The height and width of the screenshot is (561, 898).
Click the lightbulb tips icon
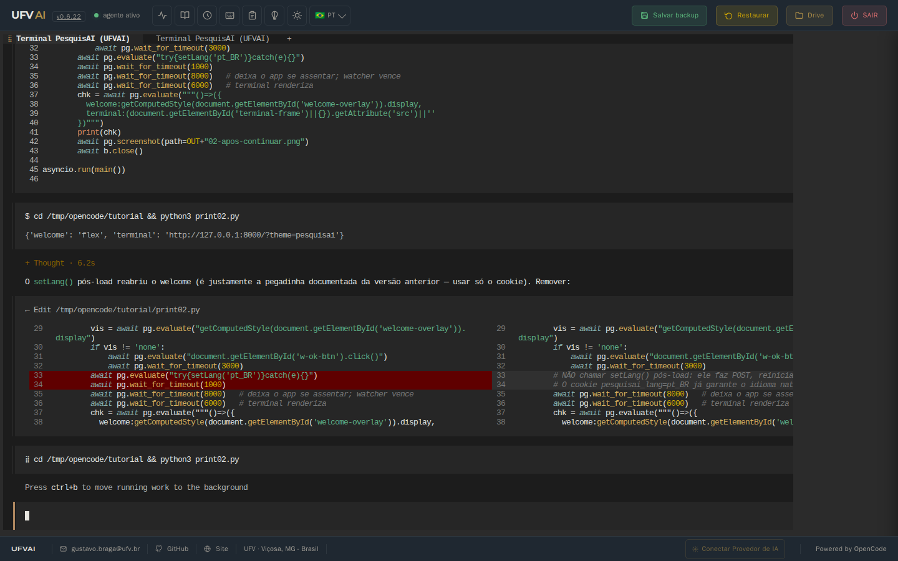click(274, 16)
